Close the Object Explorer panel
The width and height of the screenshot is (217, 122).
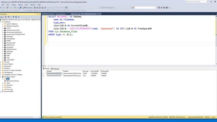point(39,14)
